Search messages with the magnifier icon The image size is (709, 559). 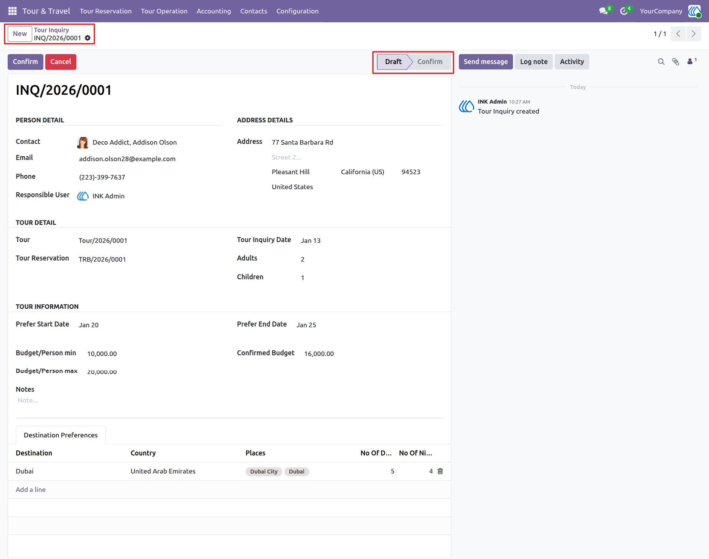(x=661, y=62)
